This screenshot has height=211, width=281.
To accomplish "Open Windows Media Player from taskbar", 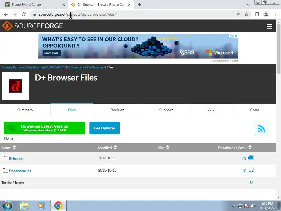I will (x=41, y=206).
